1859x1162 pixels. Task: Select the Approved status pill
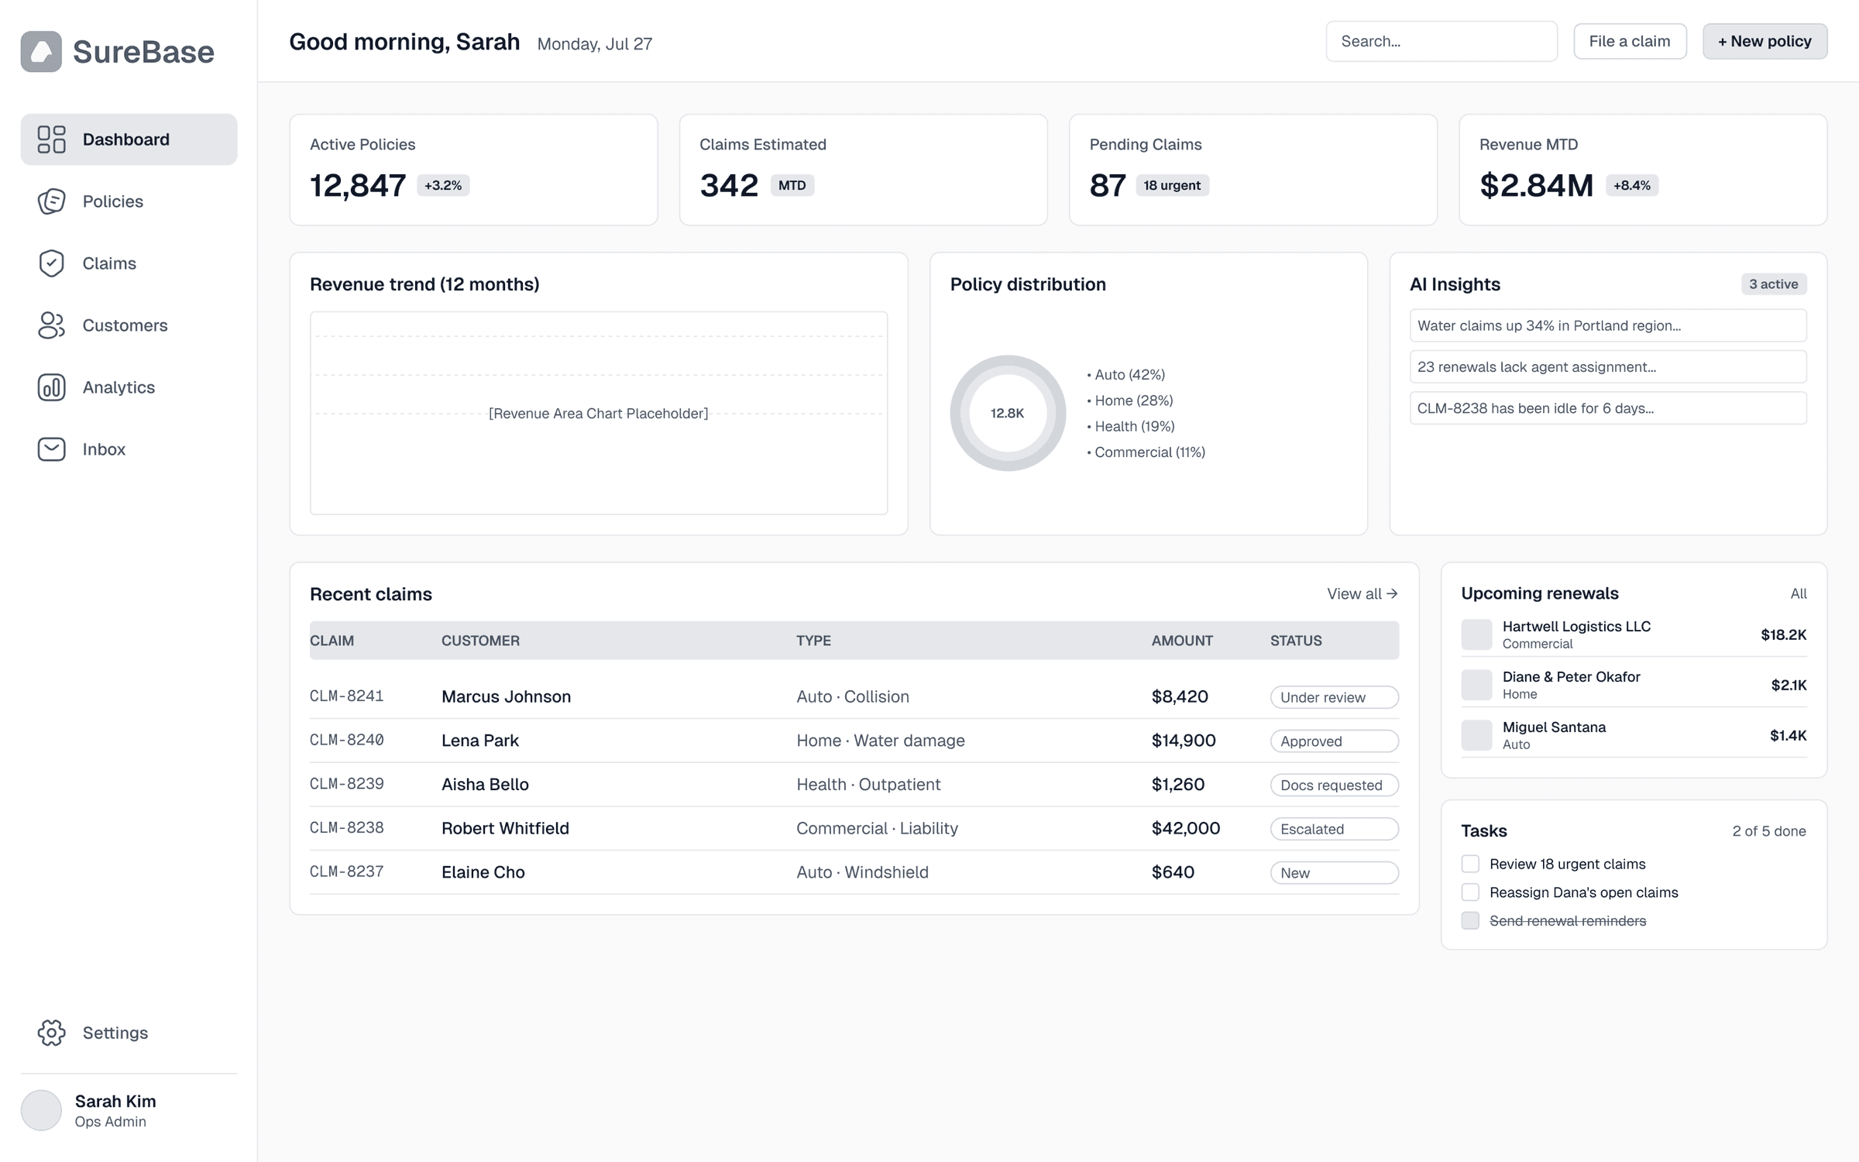pos(1334,741)
